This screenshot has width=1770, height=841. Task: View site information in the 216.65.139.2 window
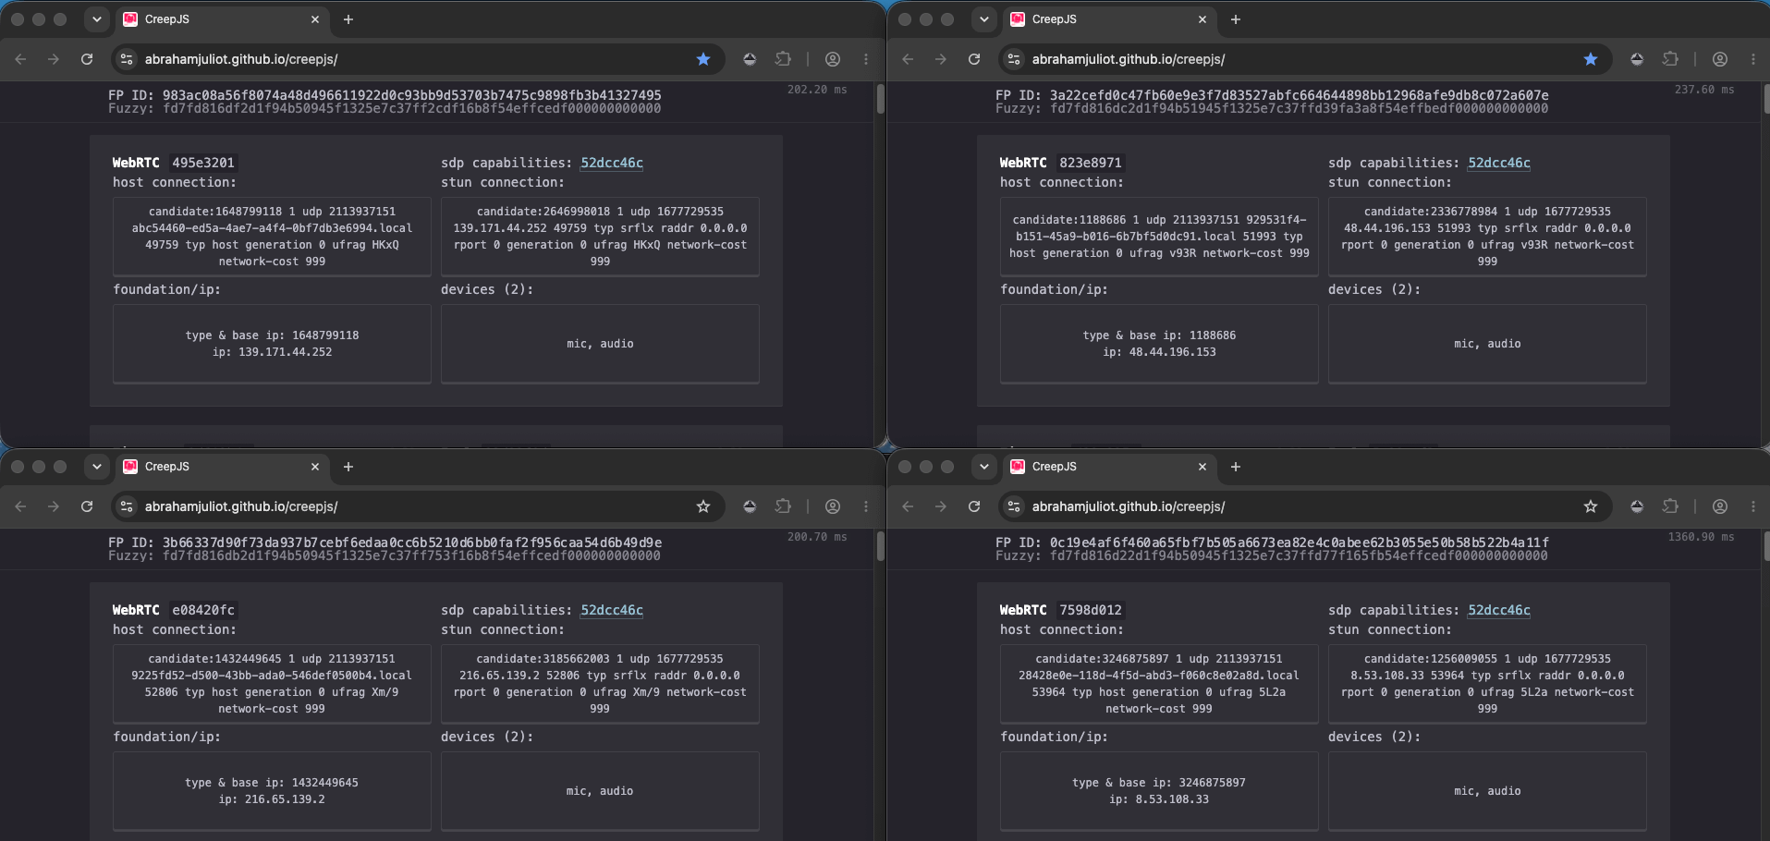pos(128,506)
